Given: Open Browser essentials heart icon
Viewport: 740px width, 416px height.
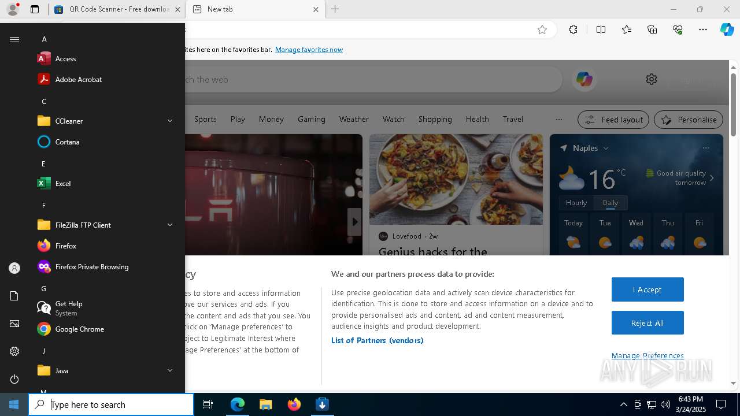Looking at the screenshot, I should coord(678,29).
